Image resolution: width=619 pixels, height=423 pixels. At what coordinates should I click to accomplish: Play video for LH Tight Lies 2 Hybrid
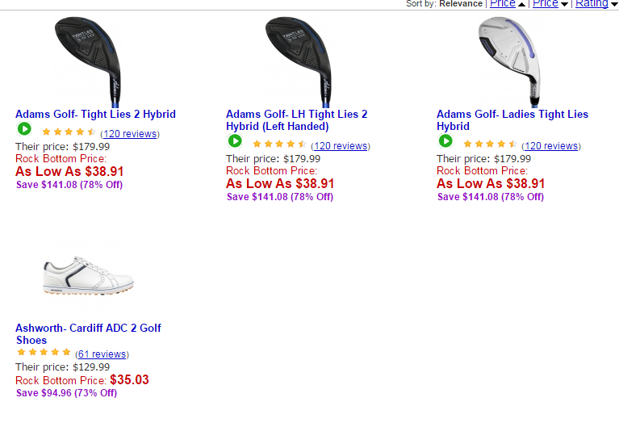235,141
